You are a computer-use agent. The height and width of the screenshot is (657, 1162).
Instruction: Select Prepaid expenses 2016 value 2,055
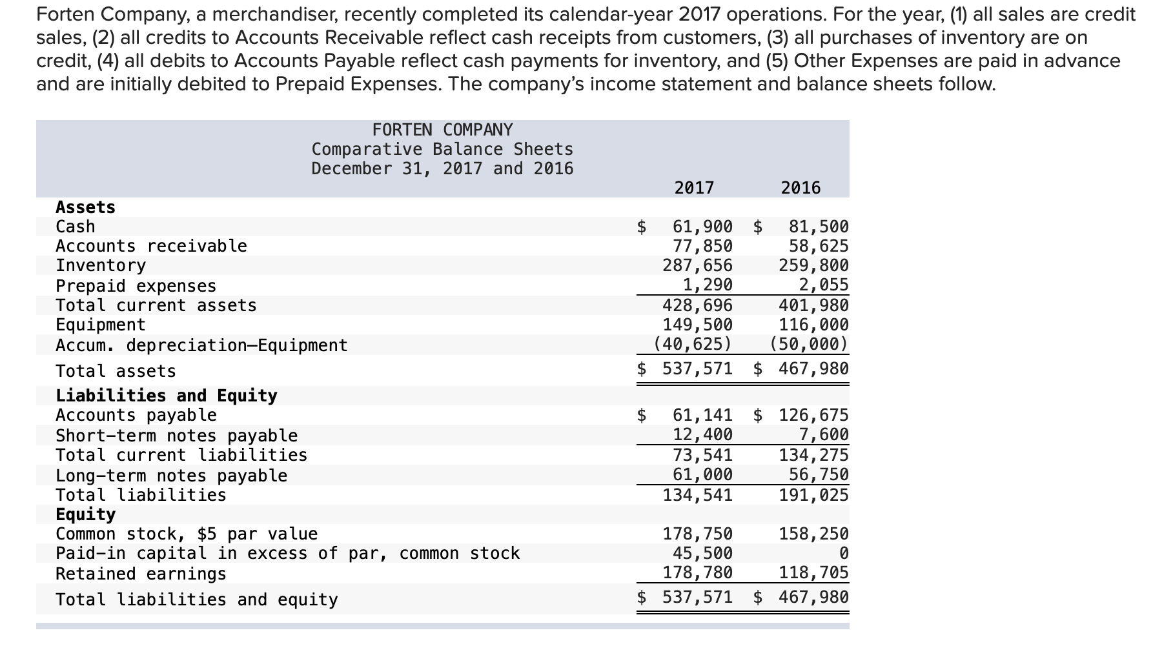tap(824, 285)
